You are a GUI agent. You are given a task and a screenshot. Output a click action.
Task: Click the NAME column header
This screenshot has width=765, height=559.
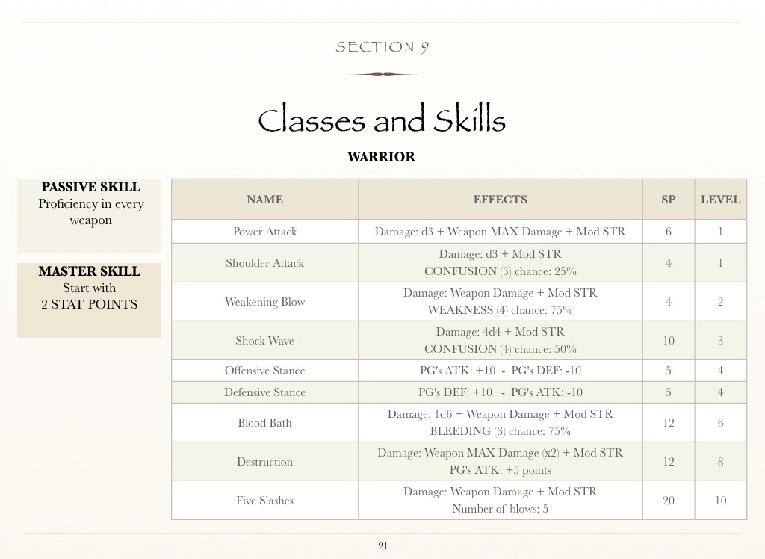tap(264, 200)
